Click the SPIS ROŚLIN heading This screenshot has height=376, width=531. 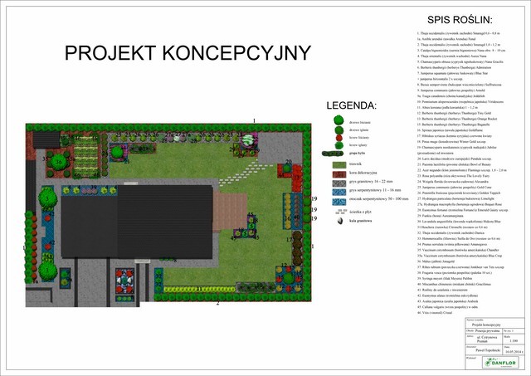tap(459, 20)
